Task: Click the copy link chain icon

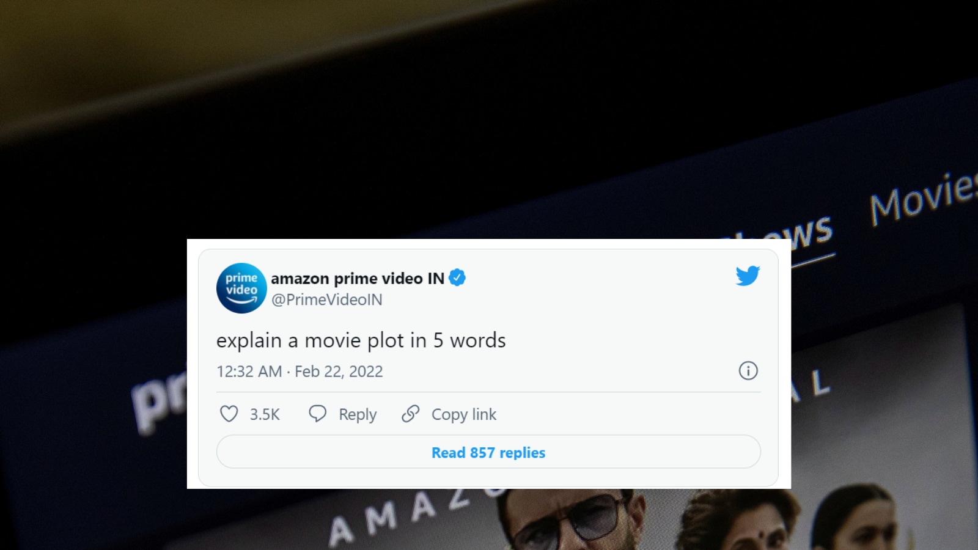Action: pyautogui.click(x=410, y=414)
